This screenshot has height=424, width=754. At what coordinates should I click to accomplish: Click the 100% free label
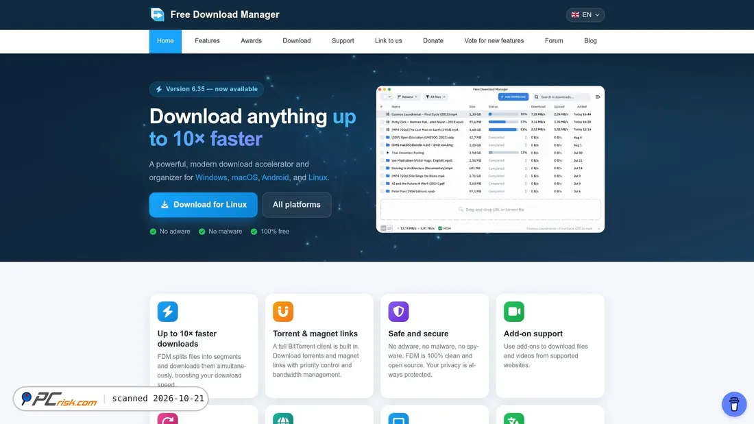point(275,232)
